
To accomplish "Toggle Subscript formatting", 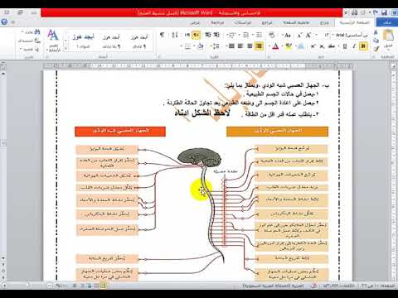I will (322, 46).
